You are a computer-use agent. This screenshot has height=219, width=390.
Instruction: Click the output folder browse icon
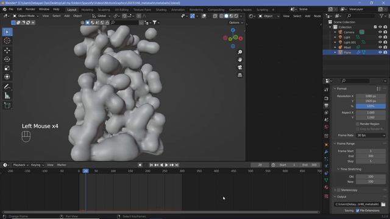383,204
